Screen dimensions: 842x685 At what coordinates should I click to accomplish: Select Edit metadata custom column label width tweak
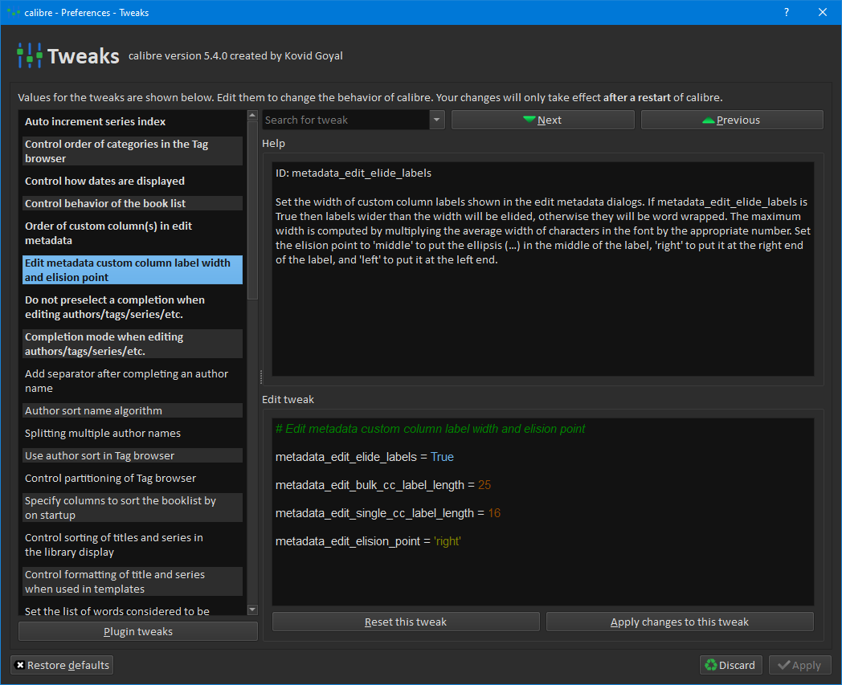point(133,270)
